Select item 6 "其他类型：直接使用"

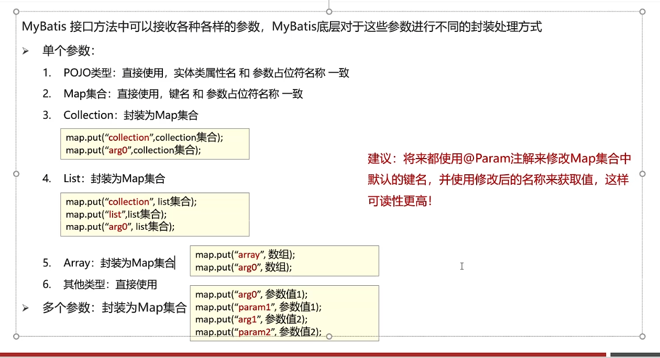point(110,284)
